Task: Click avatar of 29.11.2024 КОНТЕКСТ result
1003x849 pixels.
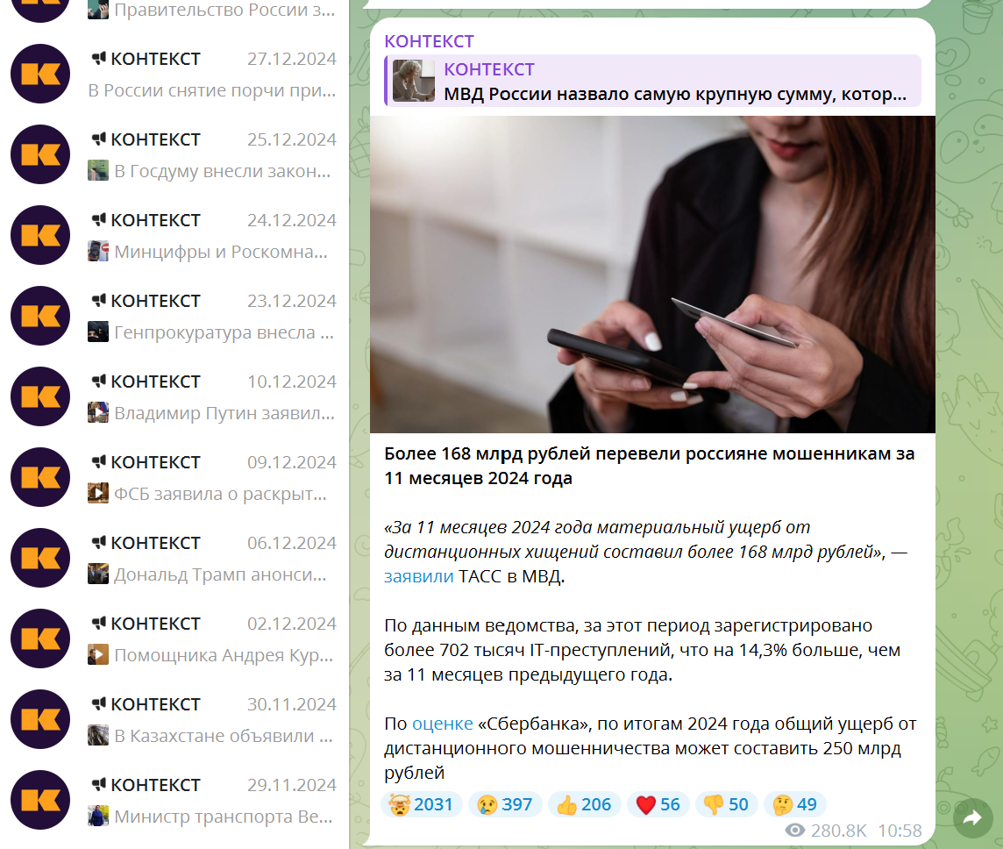Action: [x=40, y=800]
